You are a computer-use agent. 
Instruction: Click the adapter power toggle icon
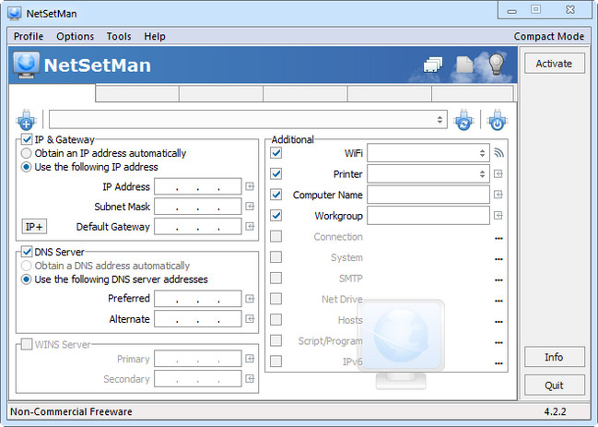coord(497,120)
